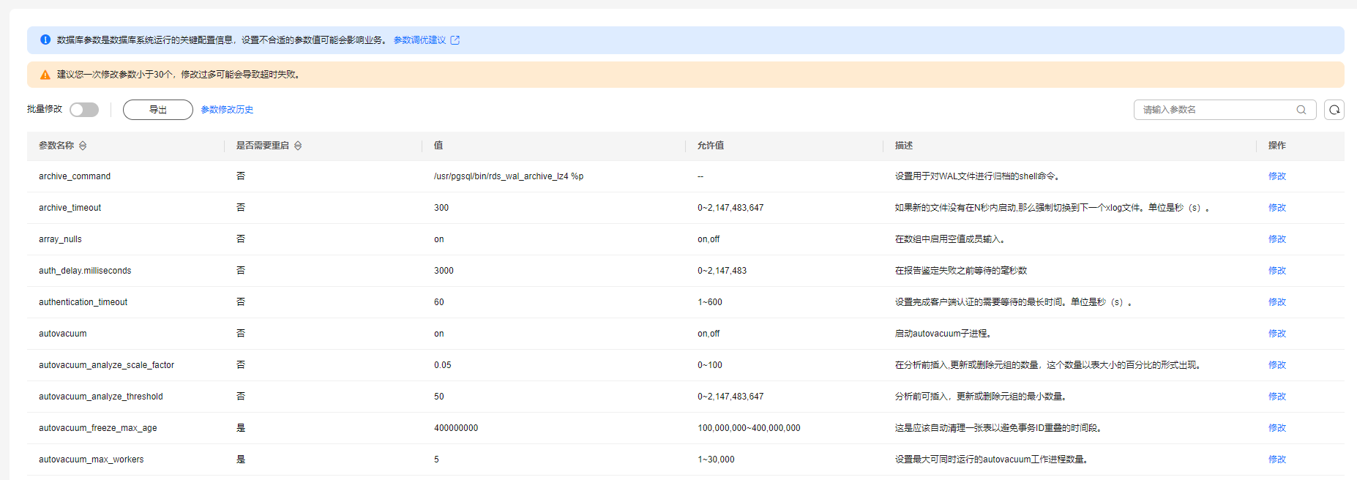Click 修改 for array_nulls row
The width and height of the screenshot is (1357, 480).
(x=1276, y=239)
